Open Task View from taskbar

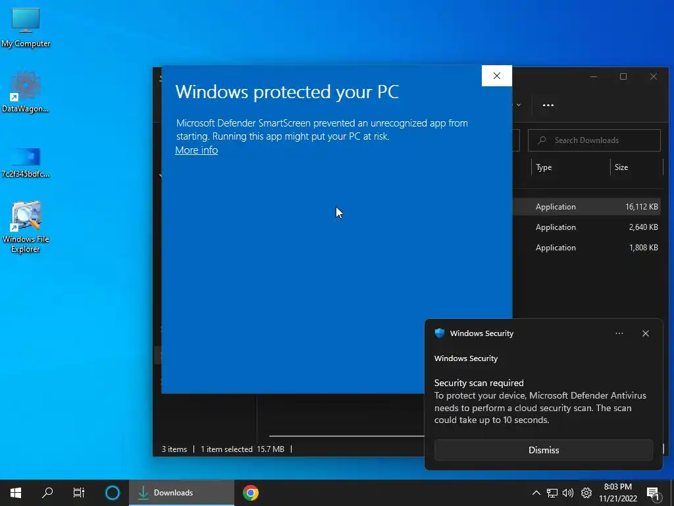(x=79, y=493)
